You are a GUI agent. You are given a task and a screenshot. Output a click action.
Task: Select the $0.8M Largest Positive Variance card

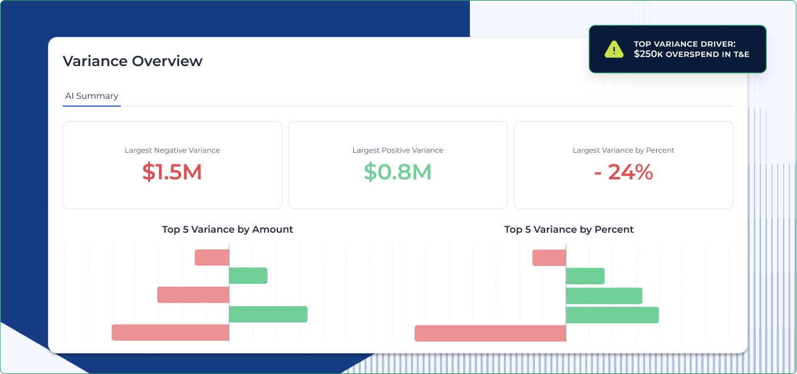pos(398,164)
